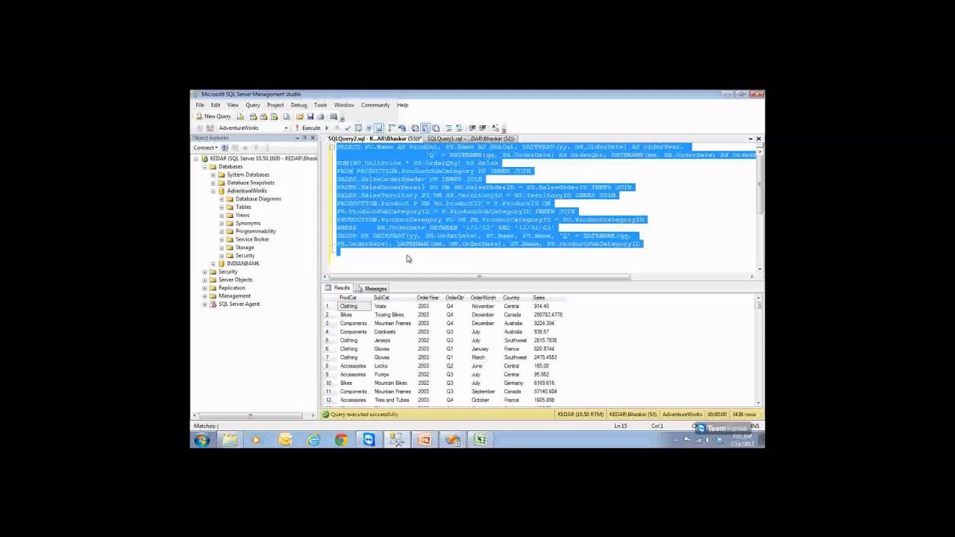The image size is (955, 537).
Task: Click the Decrease Indent toolbar icon
Action: point(472,128)
